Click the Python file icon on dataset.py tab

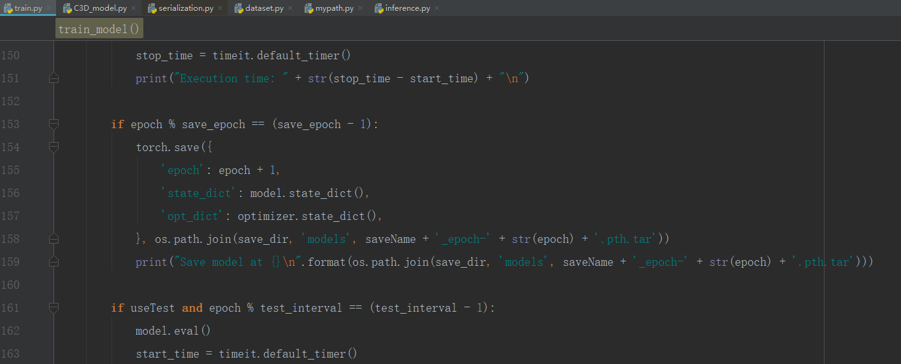click(x=239, y=8)
